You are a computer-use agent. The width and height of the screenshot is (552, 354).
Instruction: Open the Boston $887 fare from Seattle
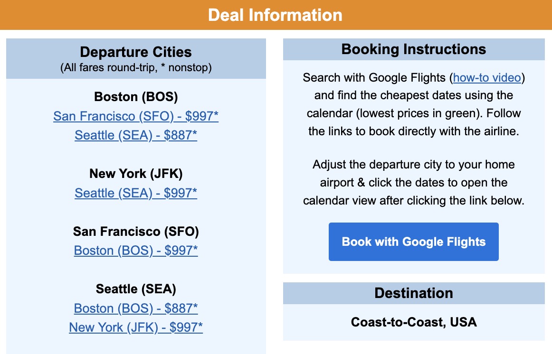pyautogui.click(x=136, y=308)
